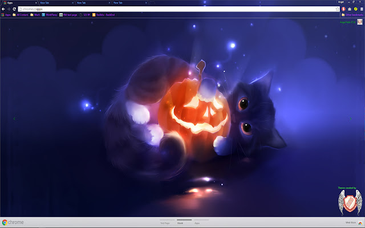Open the RM test page bookmark
Screen dimensions: 365x228
68,15
